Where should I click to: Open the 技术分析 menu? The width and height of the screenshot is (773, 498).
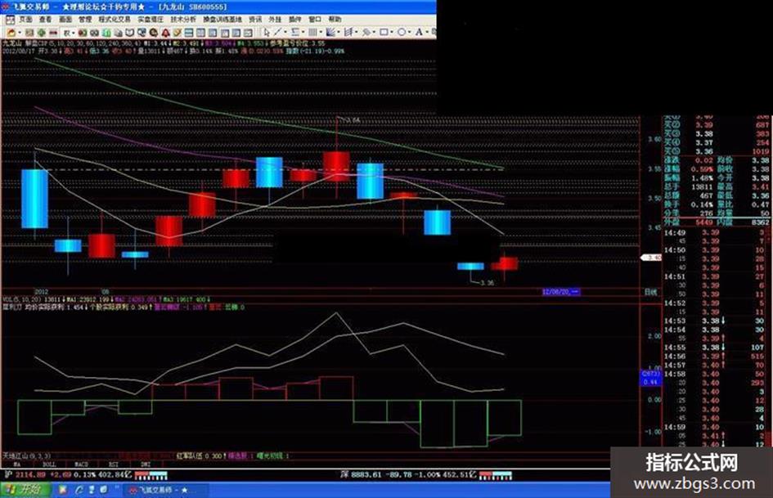coord(183,20)
